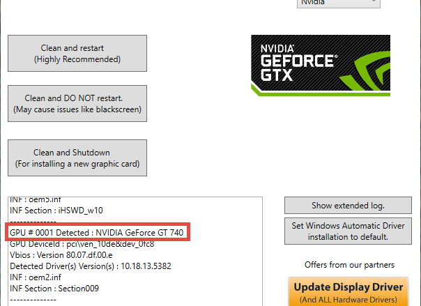Set Windows Automatic Driver installation to default

click(x=348, y=231)
